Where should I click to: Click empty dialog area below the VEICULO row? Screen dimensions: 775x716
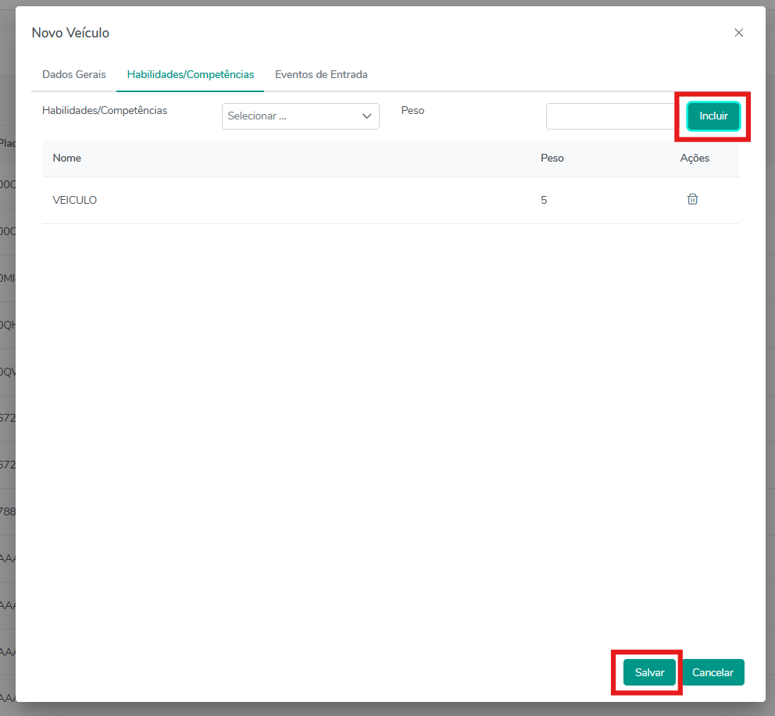pyautogui.click(x=391, y=429)
